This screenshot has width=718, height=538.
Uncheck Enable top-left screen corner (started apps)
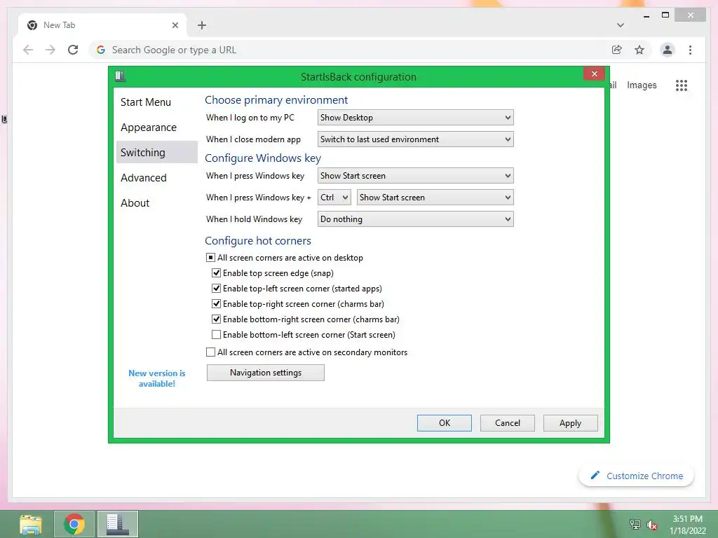[x=216, y=289]
